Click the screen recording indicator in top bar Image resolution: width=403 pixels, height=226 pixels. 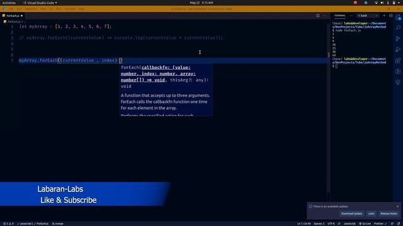tap(355, 3)
